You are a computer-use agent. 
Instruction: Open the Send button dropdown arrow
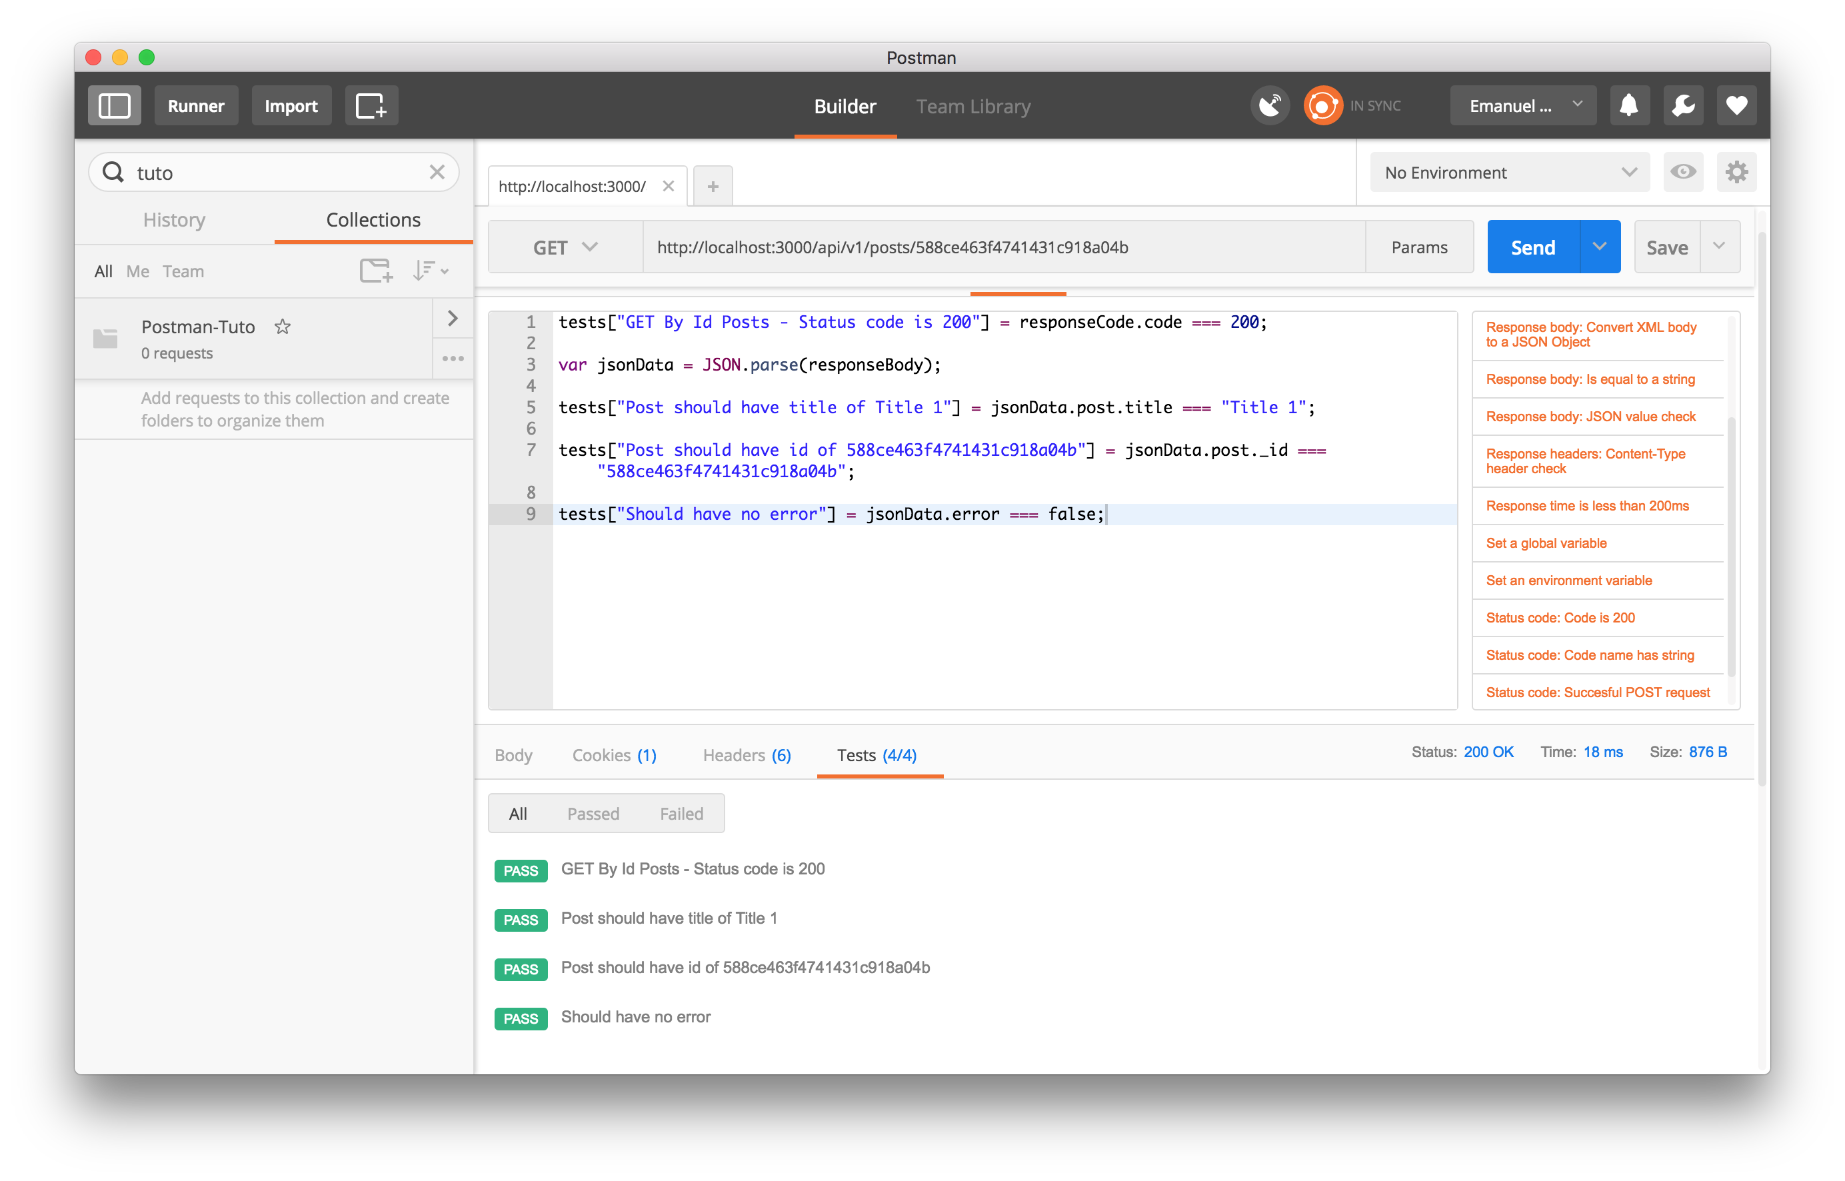tap(1600, 247)
